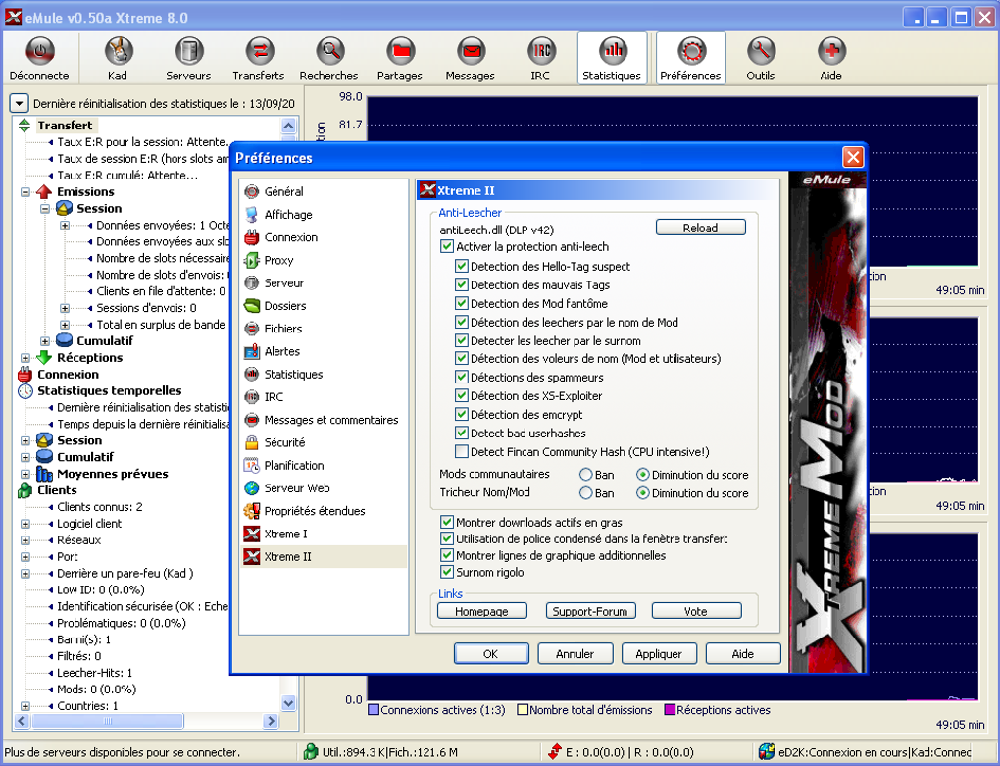Collapse the Emissions tree node
Image resolution: width=1000 pixels, height=766 pixels.
coord(25,192)
